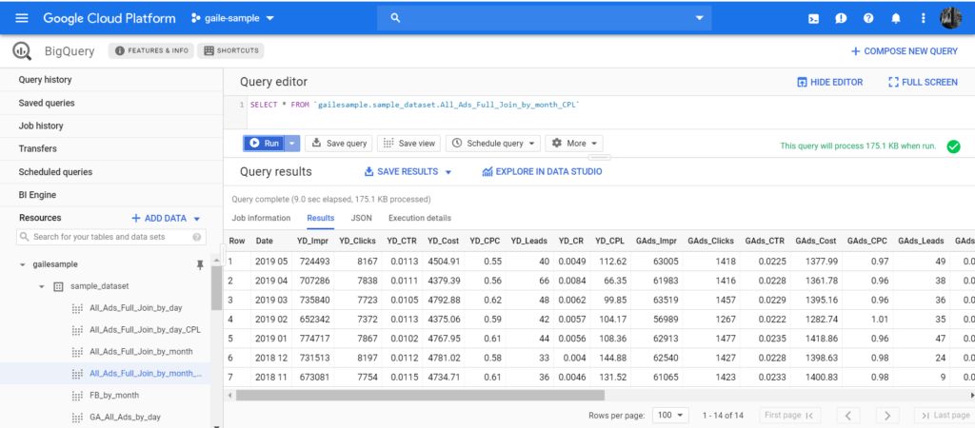The height and width of the screenshot is (428, 975).
Task: Open the notifications bell
Action: click(895, 18)
